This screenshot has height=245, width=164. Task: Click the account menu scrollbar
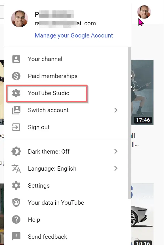[129, 123]
